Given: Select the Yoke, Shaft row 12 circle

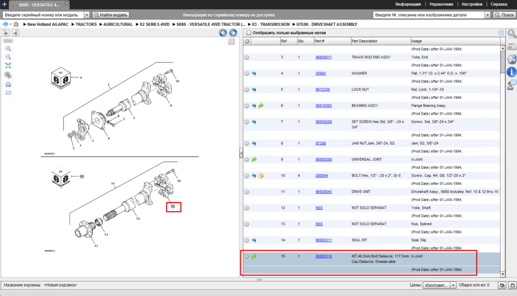Looking at the screenshot, I should (247, 208).
